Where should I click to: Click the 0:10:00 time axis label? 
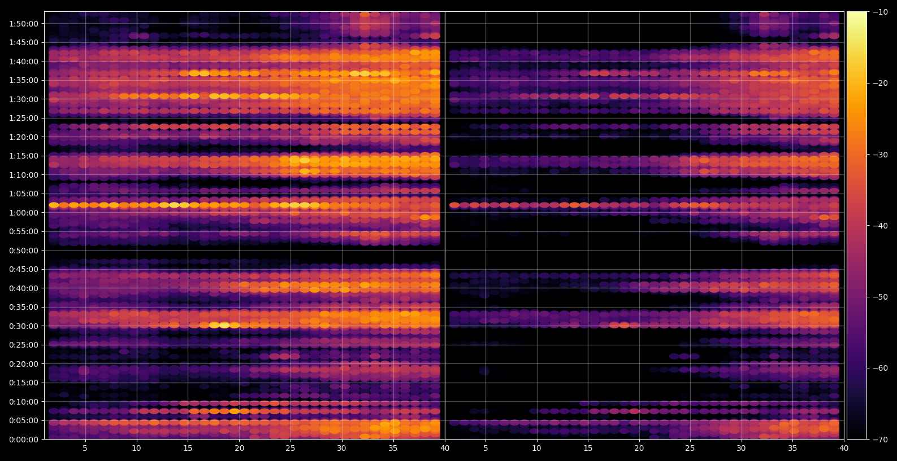coord(24,402)
